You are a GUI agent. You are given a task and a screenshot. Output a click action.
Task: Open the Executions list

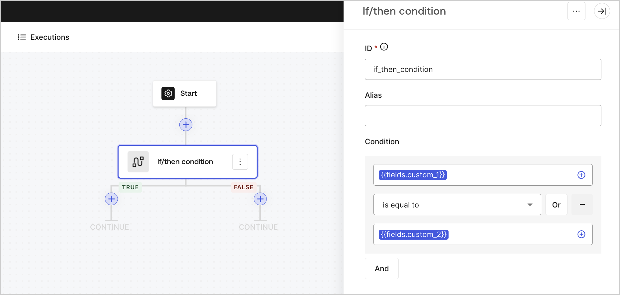[43, 37]
